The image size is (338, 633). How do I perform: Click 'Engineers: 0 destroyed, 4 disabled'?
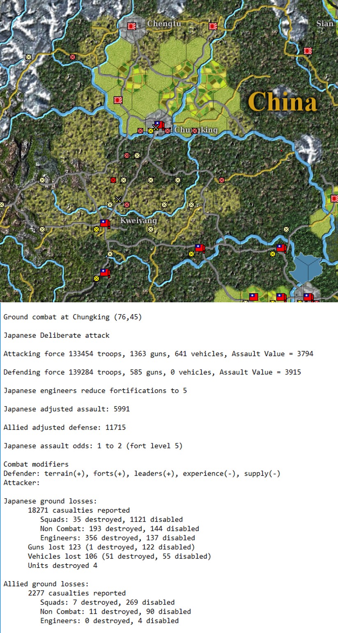pos(109,621)
